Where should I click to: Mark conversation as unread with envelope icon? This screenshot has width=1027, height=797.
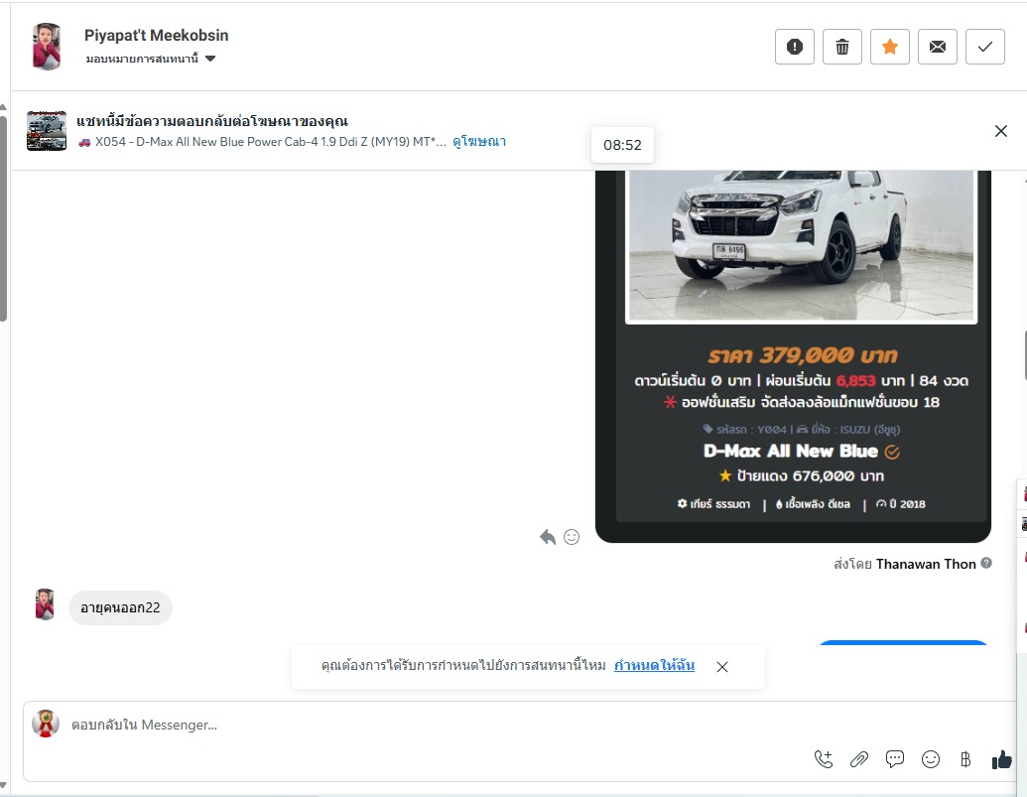tap(938, 47)
